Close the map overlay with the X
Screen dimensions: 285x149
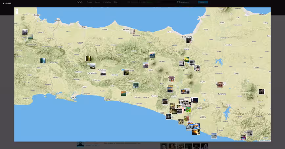tap(7, 3)
